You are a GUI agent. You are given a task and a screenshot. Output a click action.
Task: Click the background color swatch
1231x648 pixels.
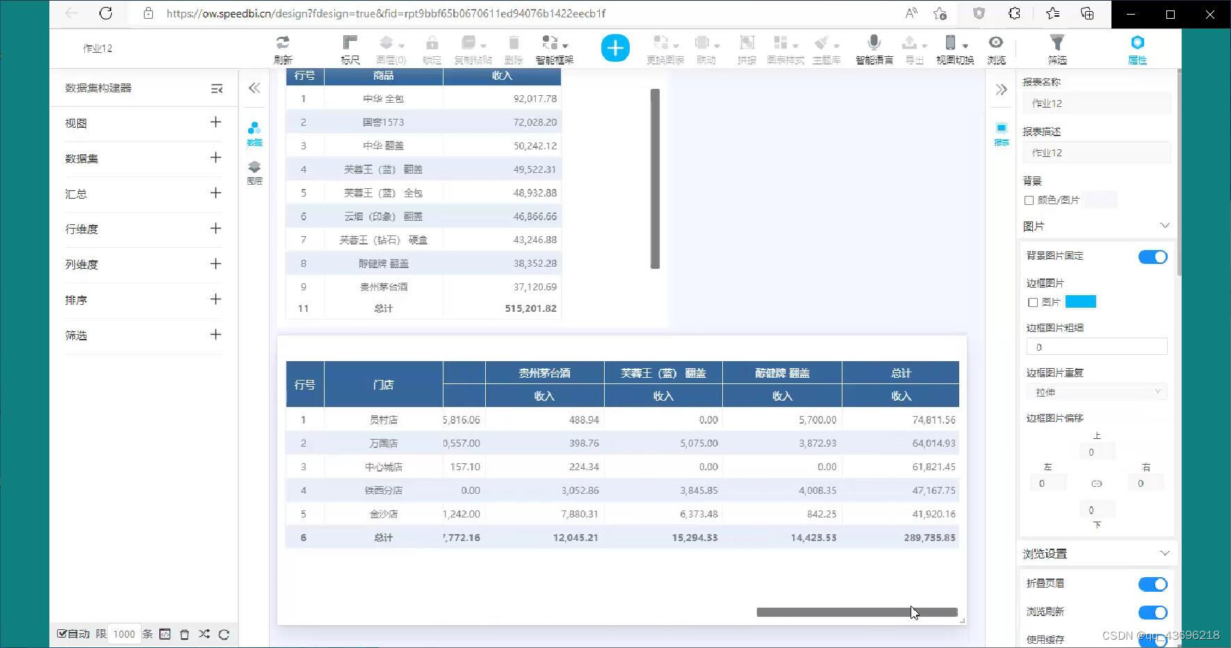(x=1100, y=200)
